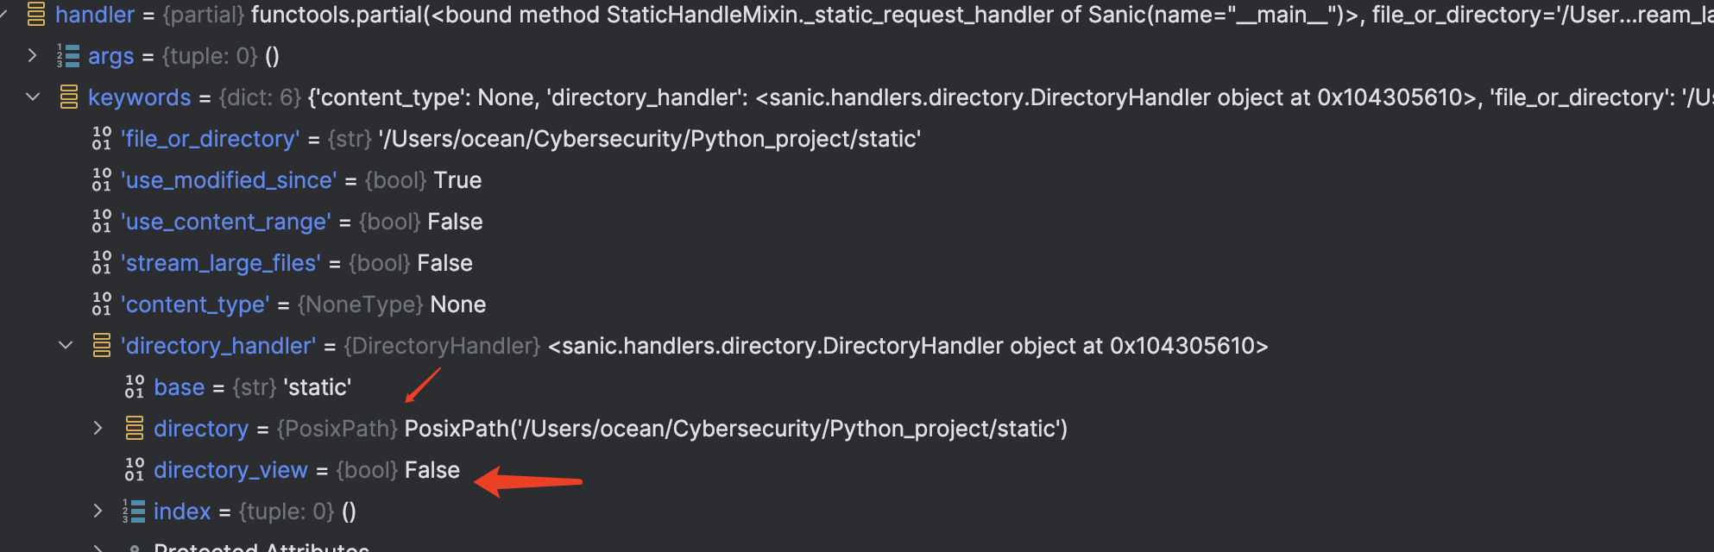The width and height of the screenshot is (1714, 552).
Task: Expand the index tuple node
Action: [98, 511]
